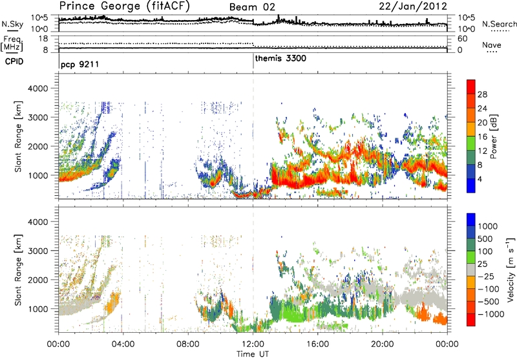Click the "12:00" time axis label
The width and height of the screenshot is (517, 358).
coord(253,344)
